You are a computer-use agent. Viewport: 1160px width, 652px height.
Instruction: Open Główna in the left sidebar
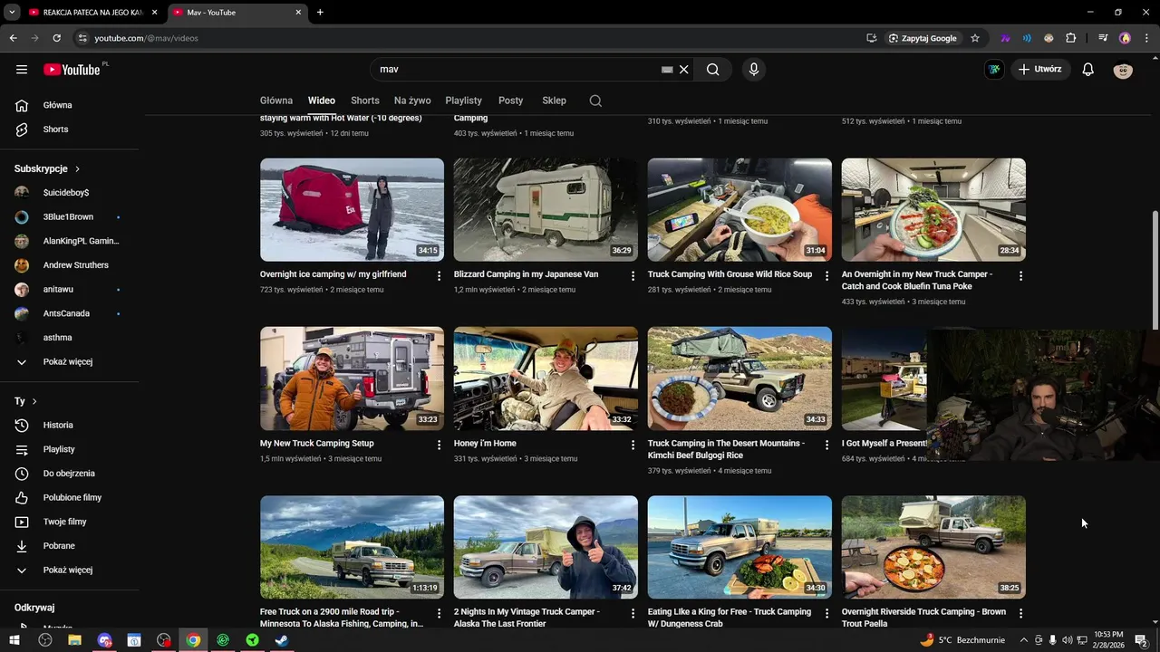click(x=69, y=105)
